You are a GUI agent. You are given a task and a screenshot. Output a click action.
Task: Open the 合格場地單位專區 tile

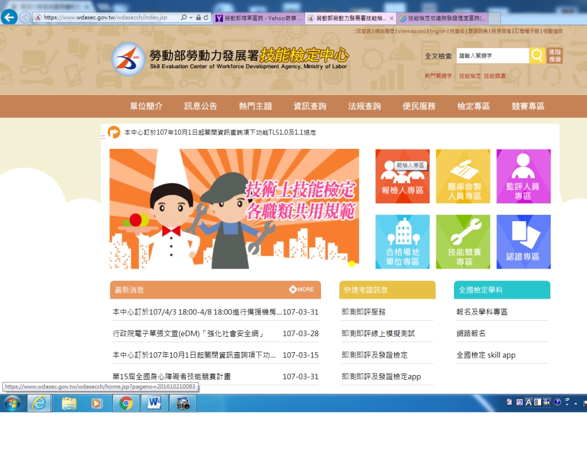(402, 242)
